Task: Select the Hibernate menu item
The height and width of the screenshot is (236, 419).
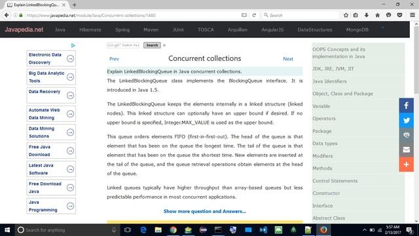Action: (90, 29)
